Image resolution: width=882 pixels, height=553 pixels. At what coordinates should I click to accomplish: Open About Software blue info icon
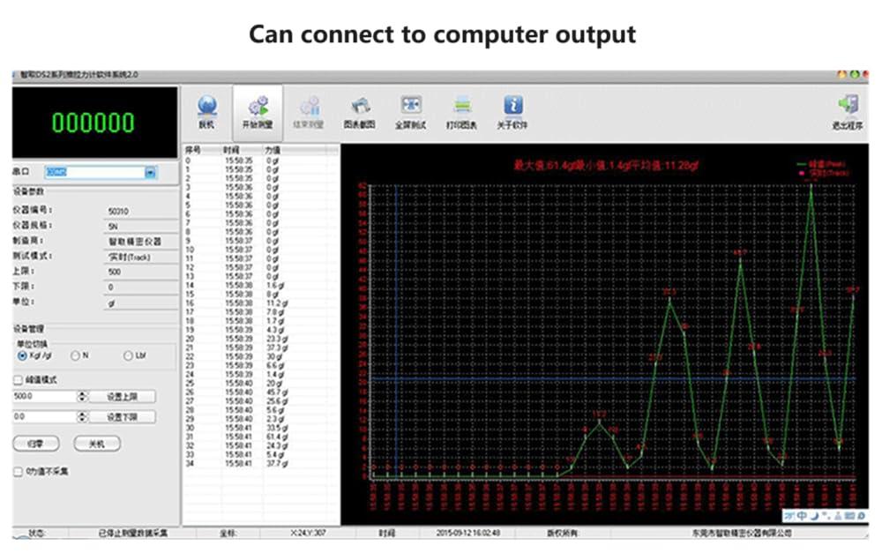[512, 107]
